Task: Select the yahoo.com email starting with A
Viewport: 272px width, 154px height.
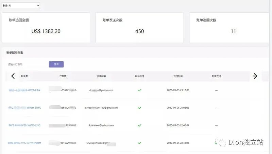Action: [x=101, y=125]
